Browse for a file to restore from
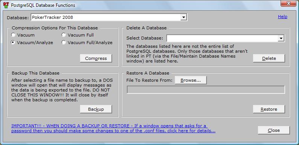299x145 pixels. 191,80
